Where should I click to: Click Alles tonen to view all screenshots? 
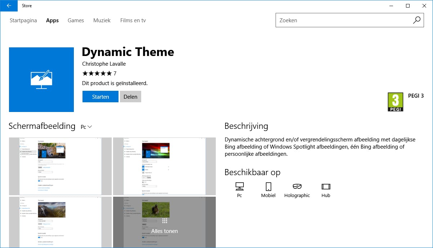[x=165, y=231]
